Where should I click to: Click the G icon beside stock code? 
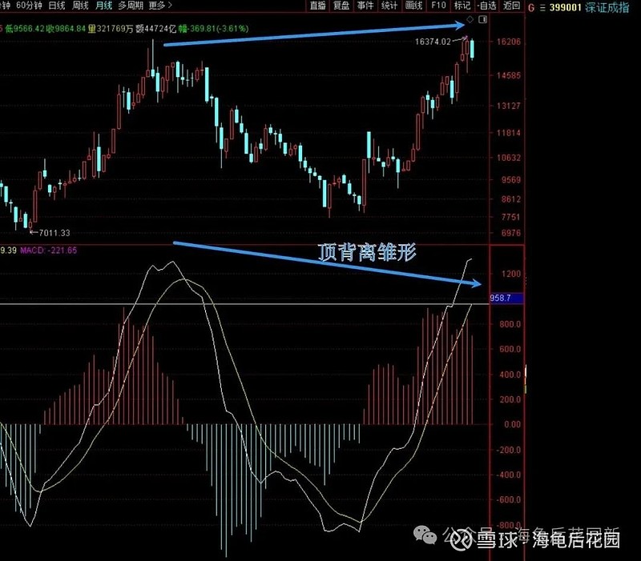pyautogui.click(x=531, y=8)
